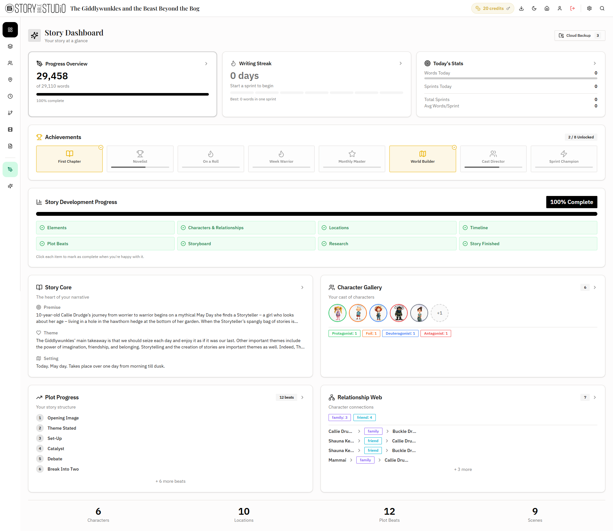Expand Character Gallery chevron
This screenshot has height=531, width=613.
595,287
